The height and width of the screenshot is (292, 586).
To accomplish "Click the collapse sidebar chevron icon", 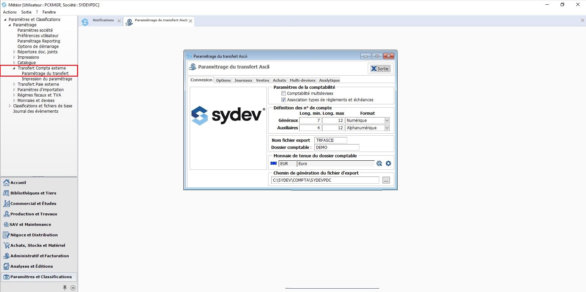I will [x=73, y=288].
